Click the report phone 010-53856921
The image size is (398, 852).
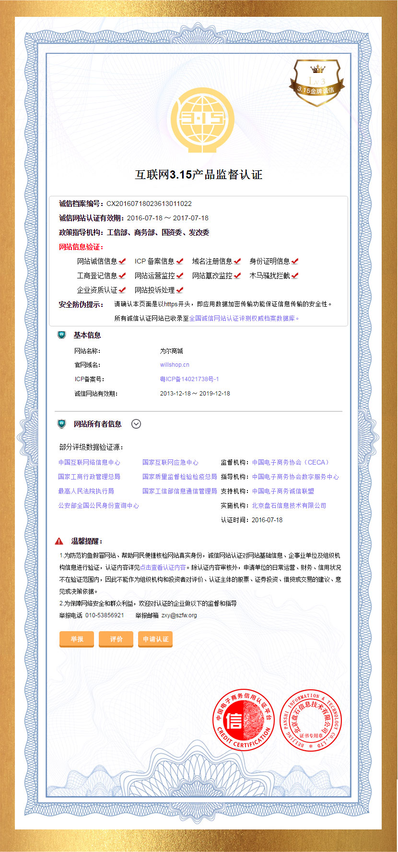click(x=105, y=615)
